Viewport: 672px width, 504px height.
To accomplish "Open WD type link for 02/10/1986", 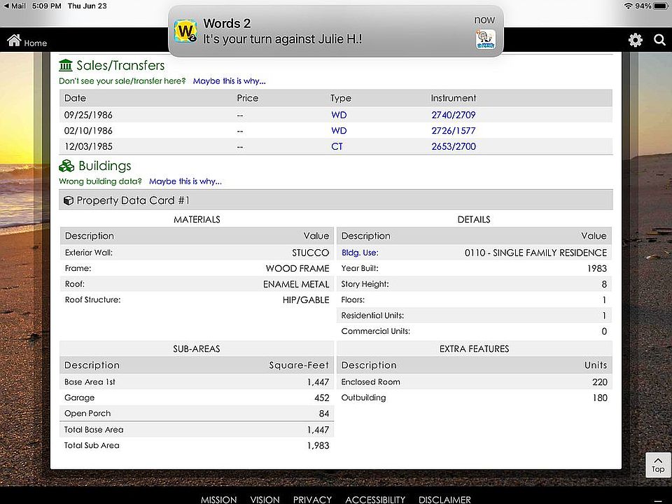I will tap(339, 131).
